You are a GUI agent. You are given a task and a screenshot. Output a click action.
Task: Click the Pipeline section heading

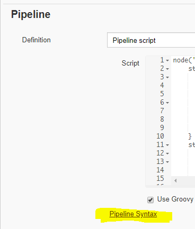tap(31, 14)
